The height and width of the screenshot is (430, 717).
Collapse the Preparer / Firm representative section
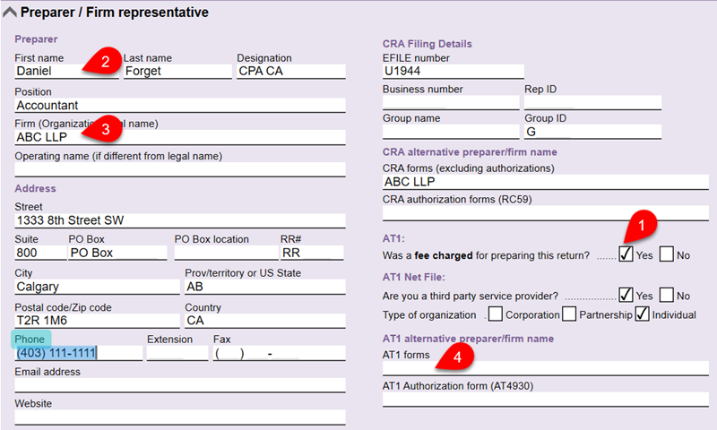pos(10,13)
